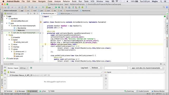169x95 pixels.
Task: Click the intention lightbulb in editor gutter
Action: [45, 44]
